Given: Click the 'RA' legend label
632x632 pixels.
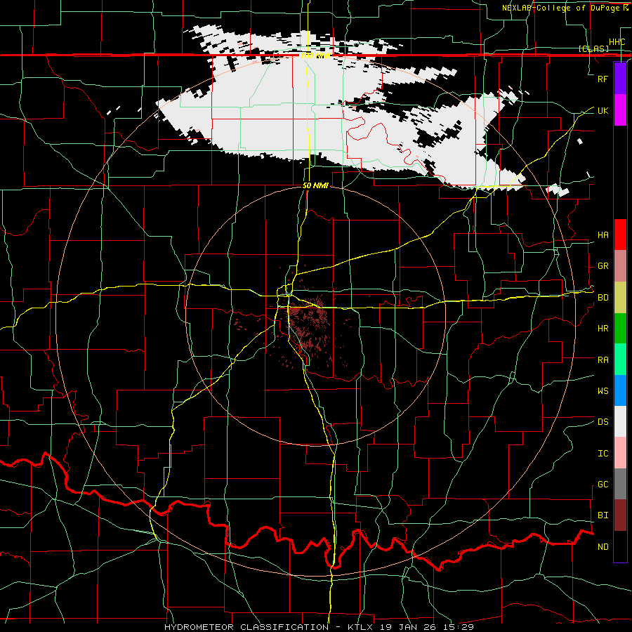Looking at the screenshot, I should click(603, 360).
